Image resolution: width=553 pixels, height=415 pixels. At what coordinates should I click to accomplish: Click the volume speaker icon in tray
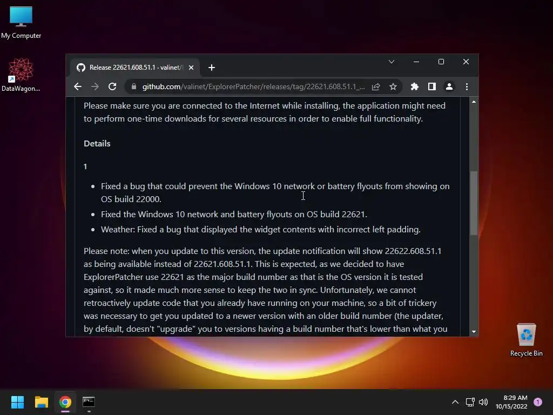(483, 402)
